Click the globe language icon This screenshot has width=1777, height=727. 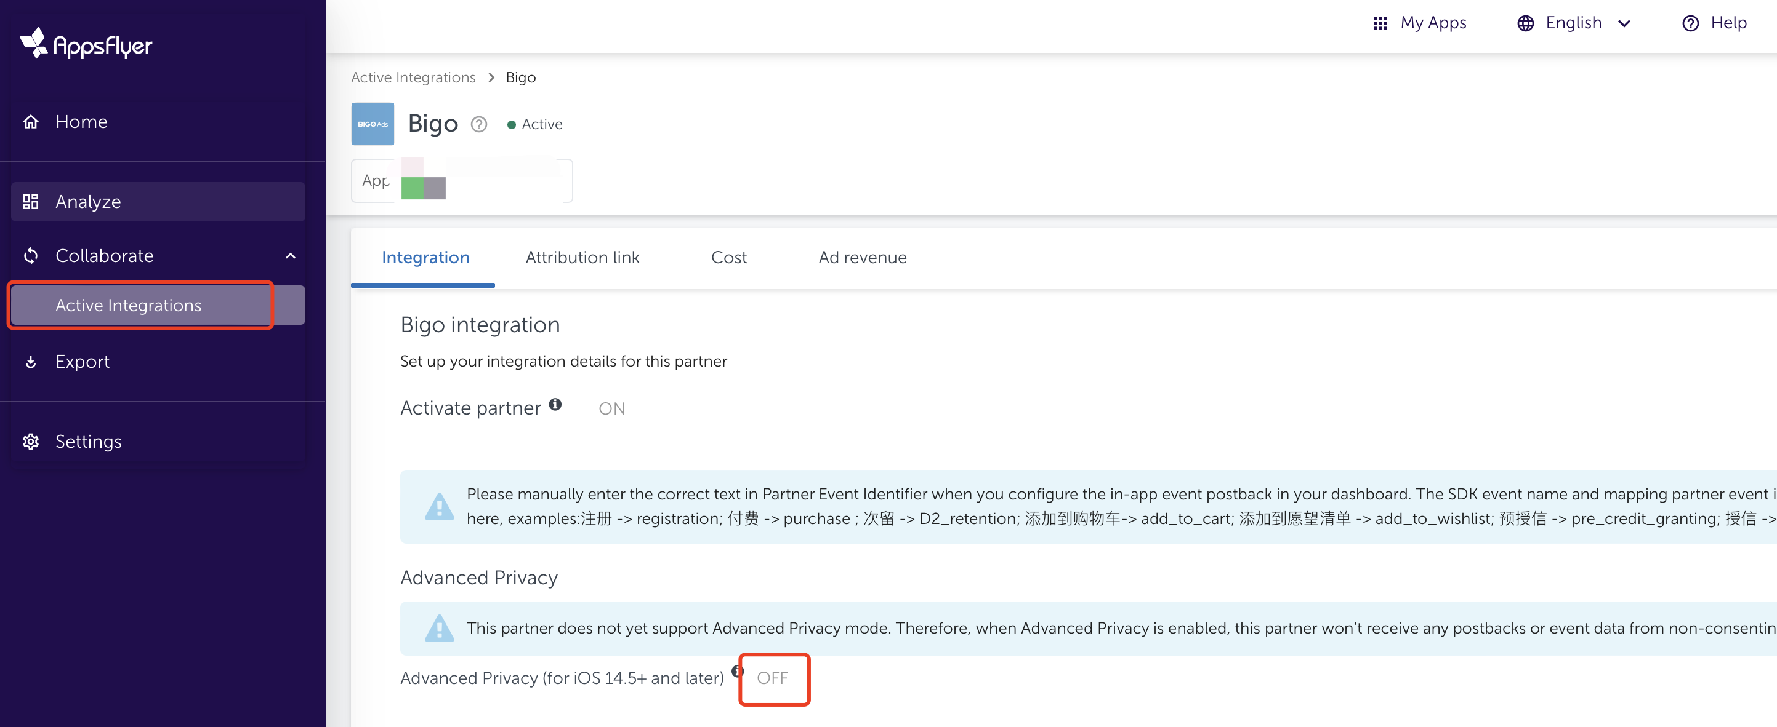pyautogui.click(x=1526, y=23)
